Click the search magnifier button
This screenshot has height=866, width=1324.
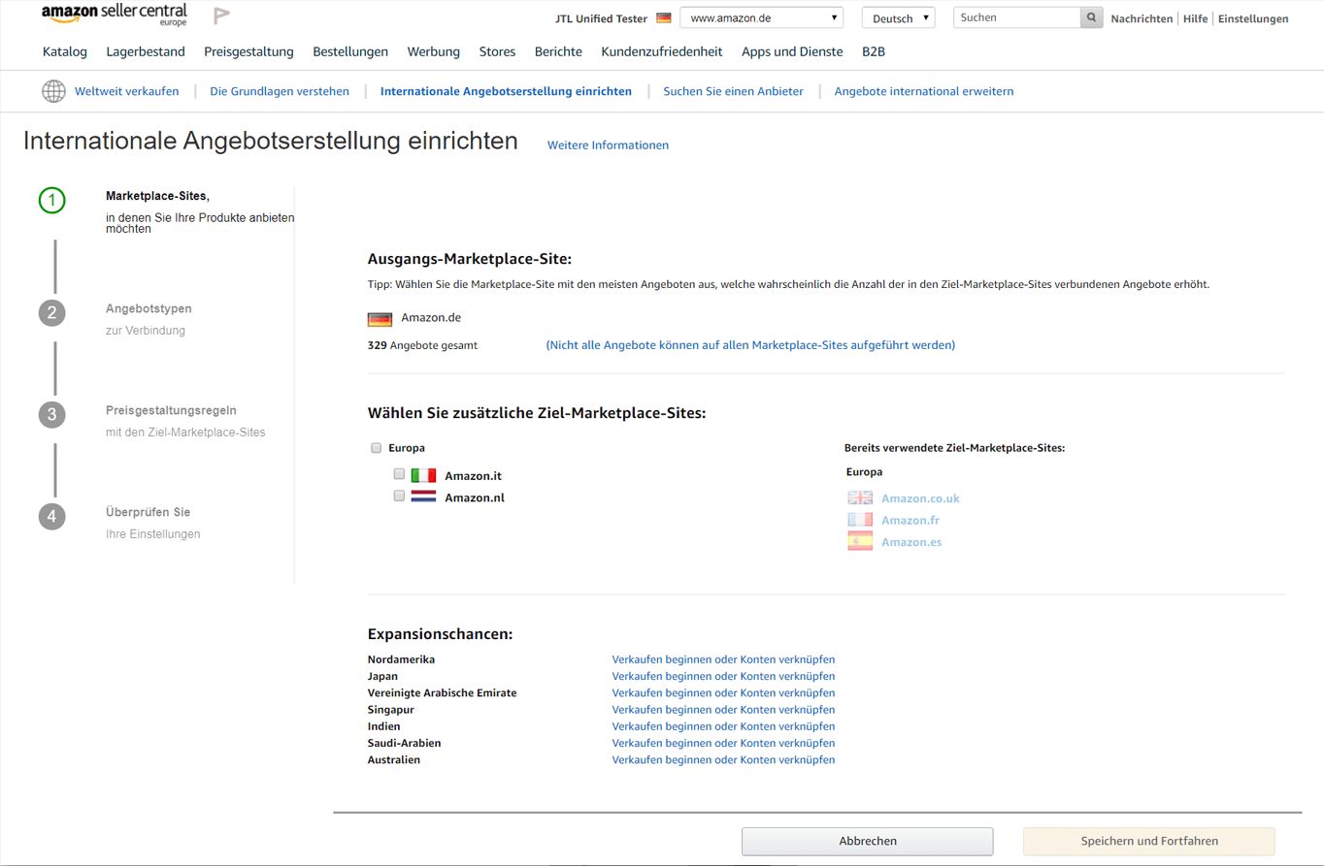point(1092,17)
